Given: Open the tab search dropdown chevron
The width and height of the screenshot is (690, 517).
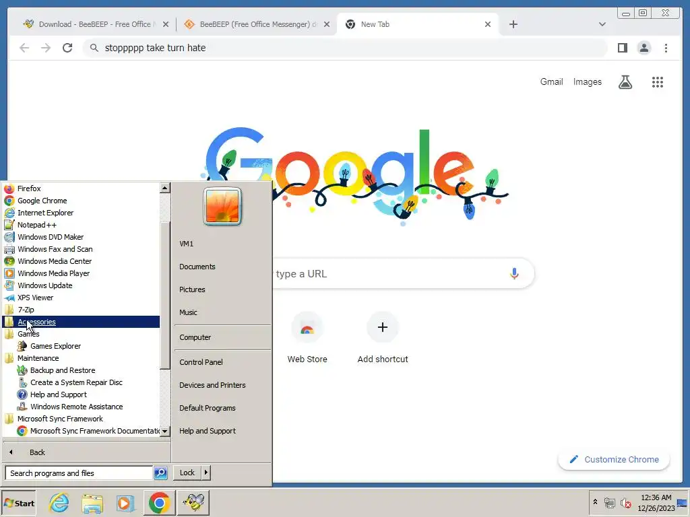Looking at the screenshot, I should (x=602, y=24).
